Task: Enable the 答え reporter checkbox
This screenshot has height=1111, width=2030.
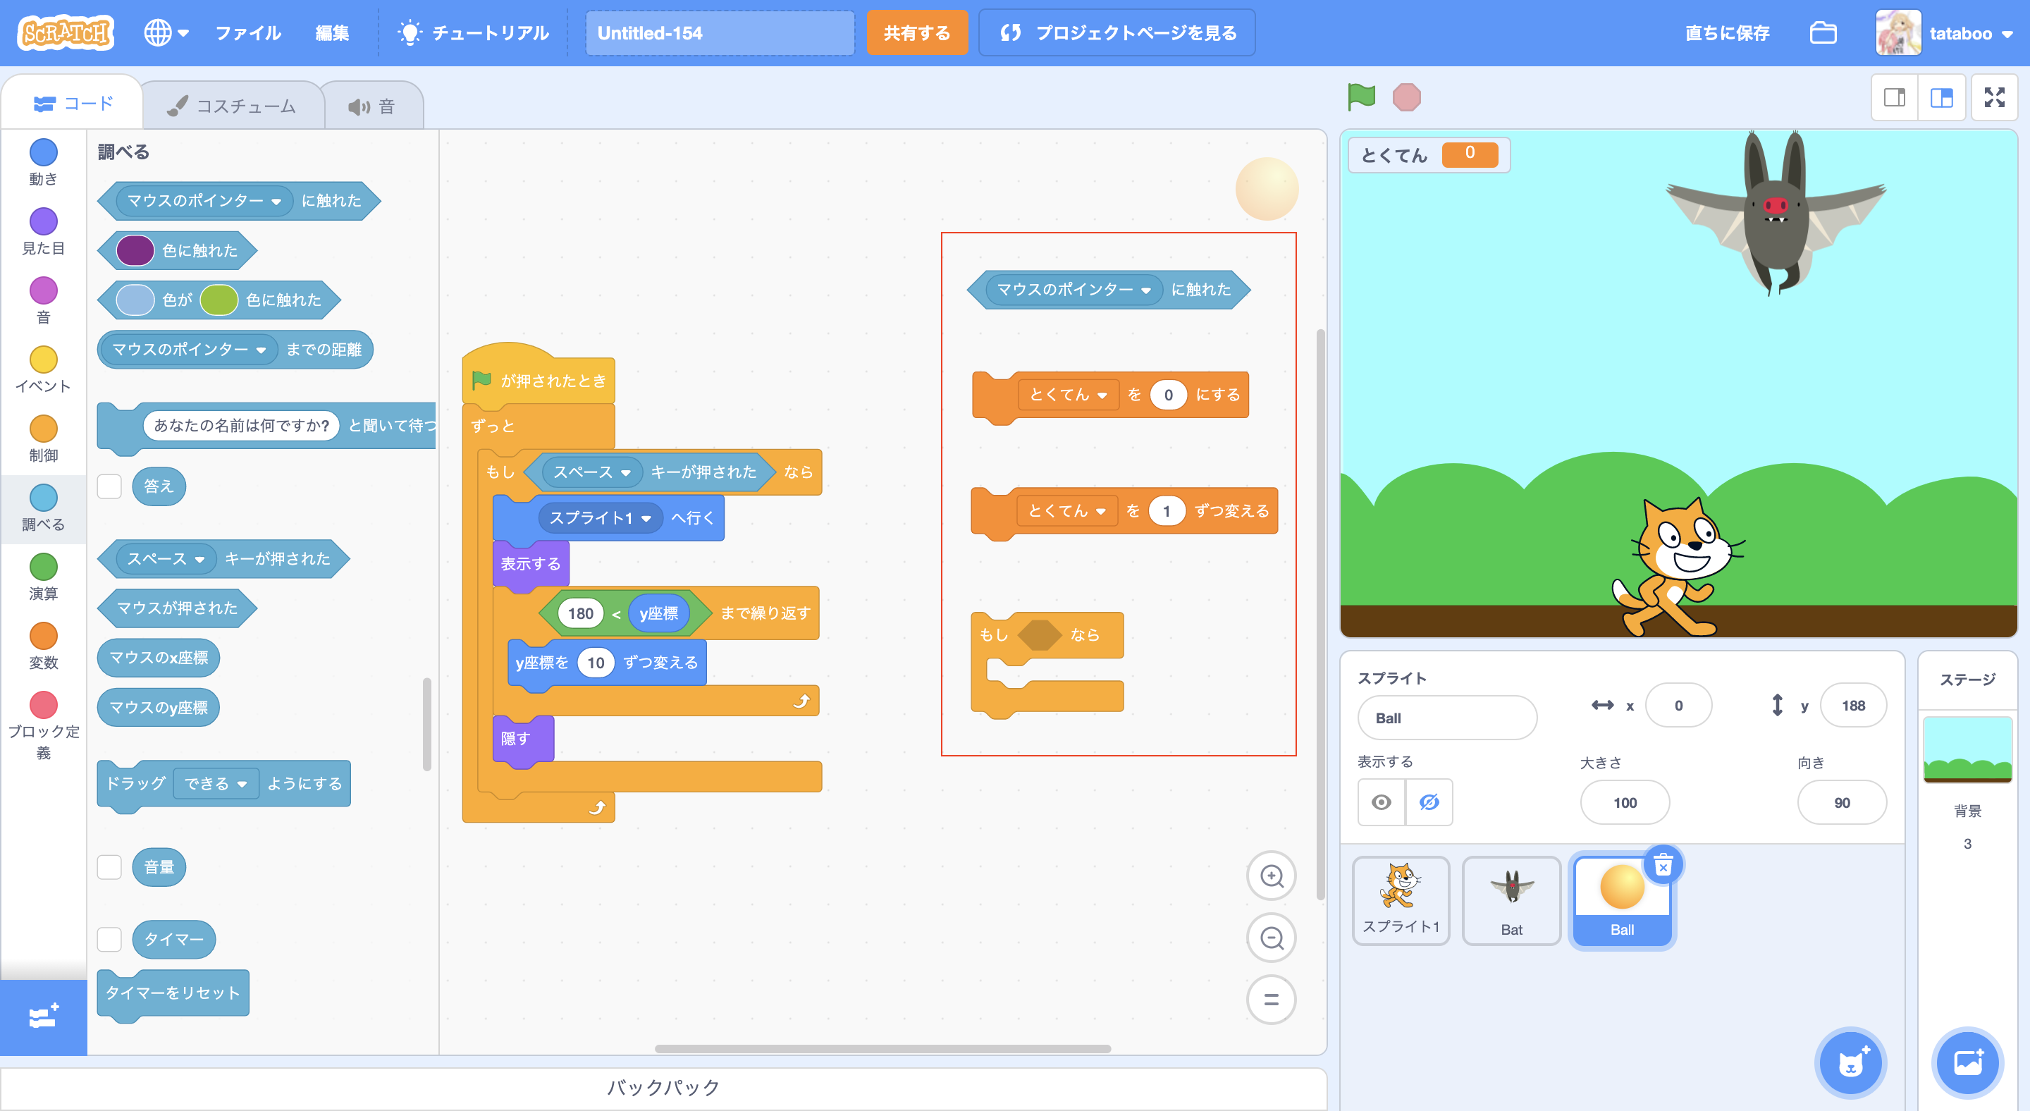Action: 109,486
